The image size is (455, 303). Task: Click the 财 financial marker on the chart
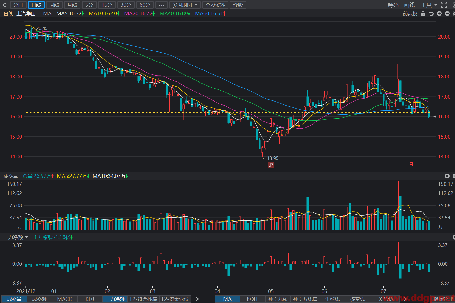[271, 165]
